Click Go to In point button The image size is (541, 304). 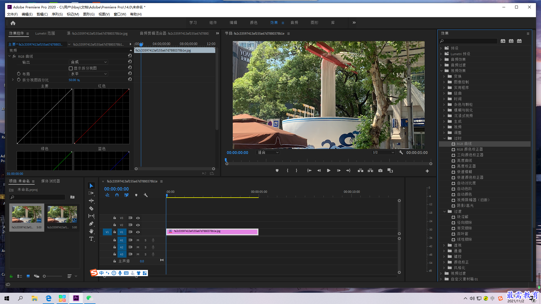tap(309, 171)
